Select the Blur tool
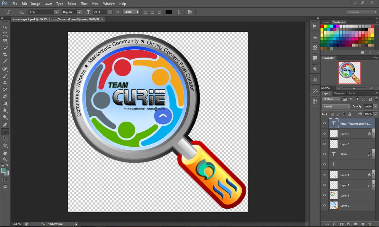The image size is (379, 227). click(5, 110)
